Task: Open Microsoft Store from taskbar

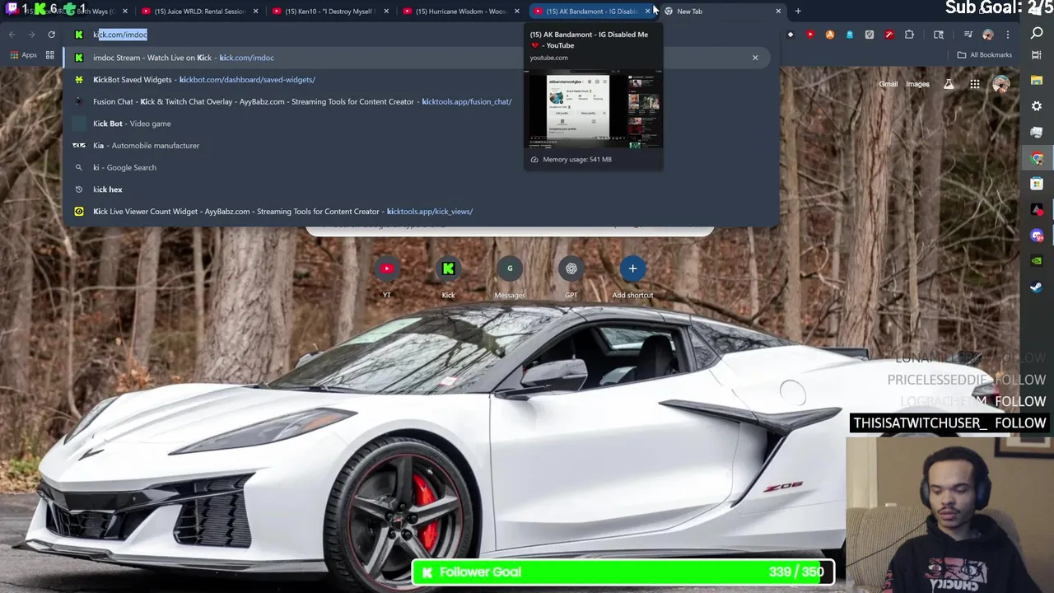Action: [x=1037, y=184]
